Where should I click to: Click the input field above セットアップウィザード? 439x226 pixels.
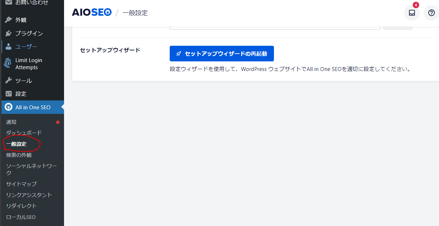click(x=275, y=28)
